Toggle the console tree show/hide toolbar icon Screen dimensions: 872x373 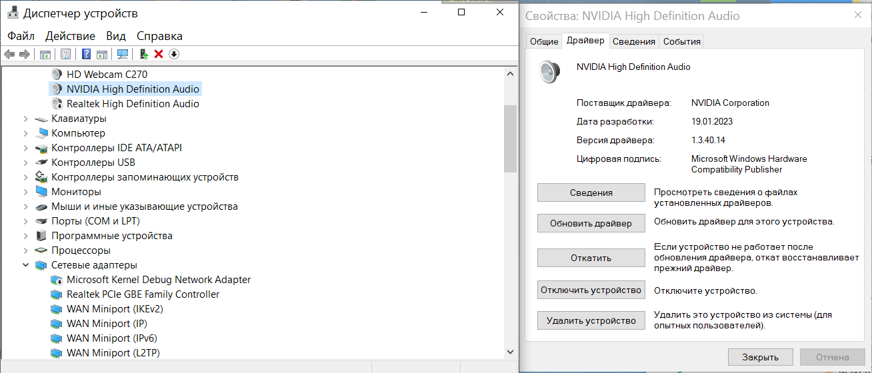[45, 54]
